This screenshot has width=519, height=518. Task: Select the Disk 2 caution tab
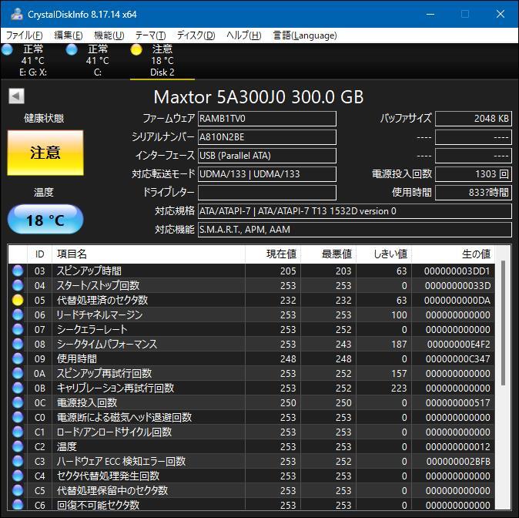tap(162, 61)
